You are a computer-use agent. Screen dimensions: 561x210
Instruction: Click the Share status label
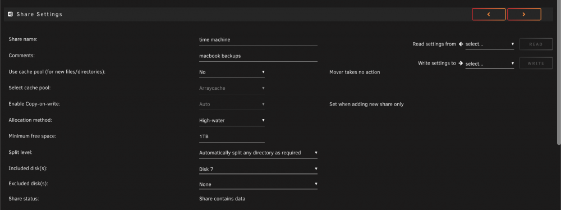click(24, 199)
